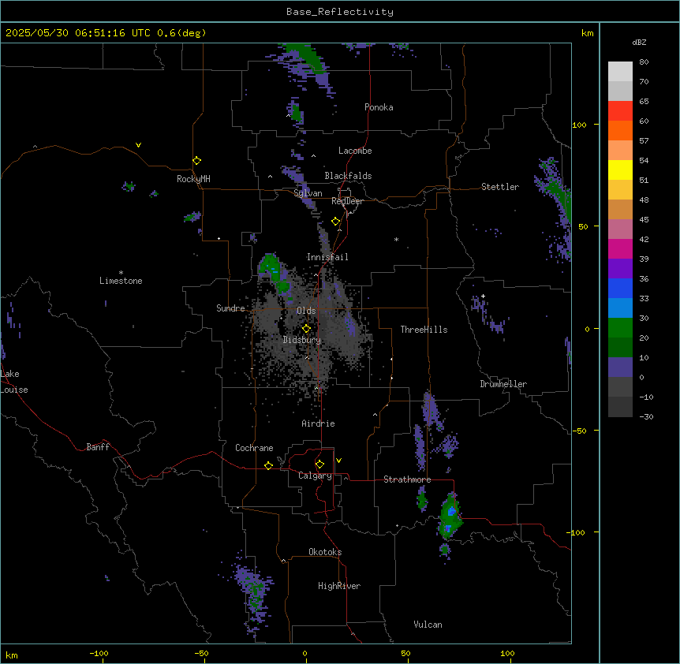Select the yellow v marker east of Calgary
680x664 pixels.
pos(338,461)
